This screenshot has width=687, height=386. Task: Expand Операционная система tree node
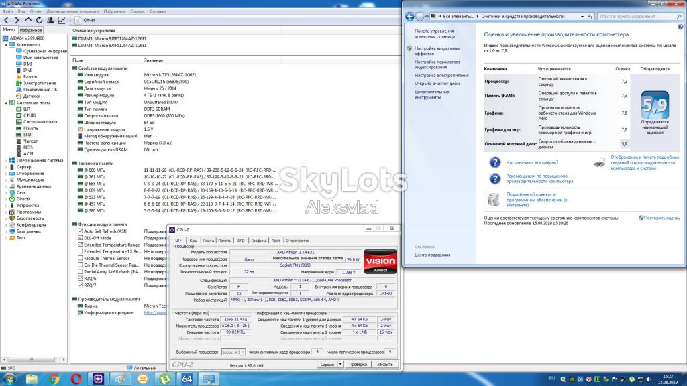5,161
